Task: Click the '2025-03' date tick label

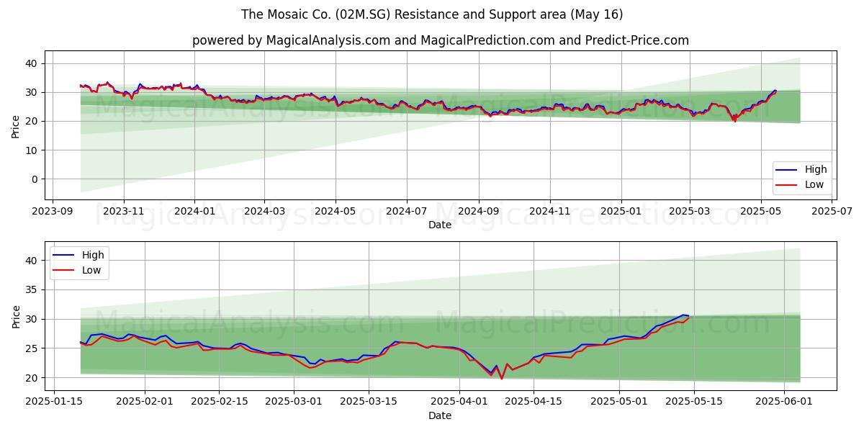Action: 689,211
